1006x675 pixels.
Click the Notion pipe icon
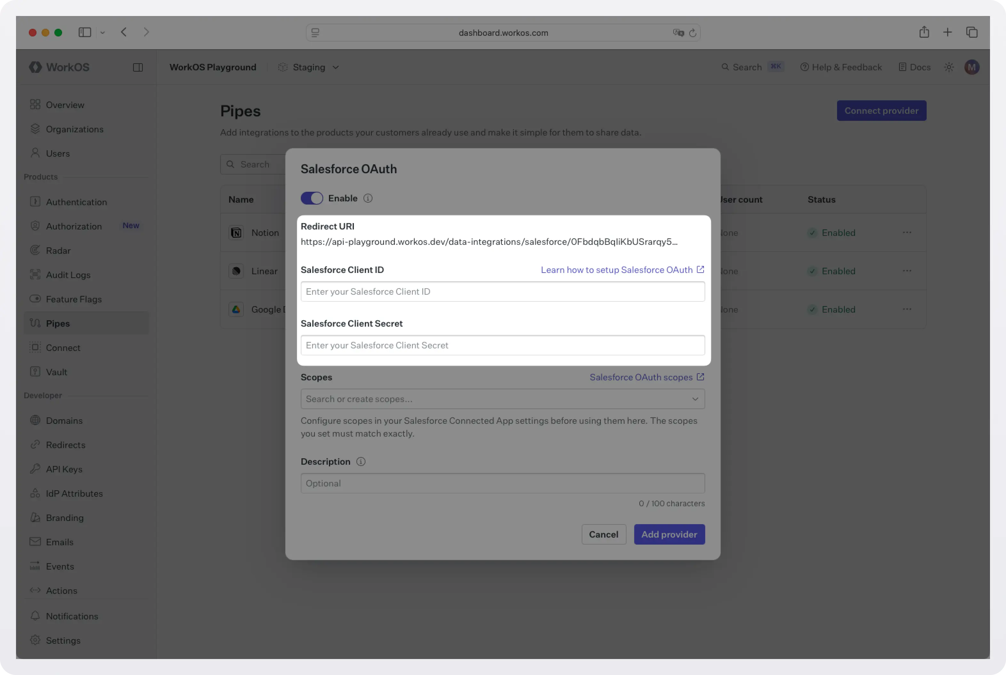pyautogui.click(x=236, y=232)
